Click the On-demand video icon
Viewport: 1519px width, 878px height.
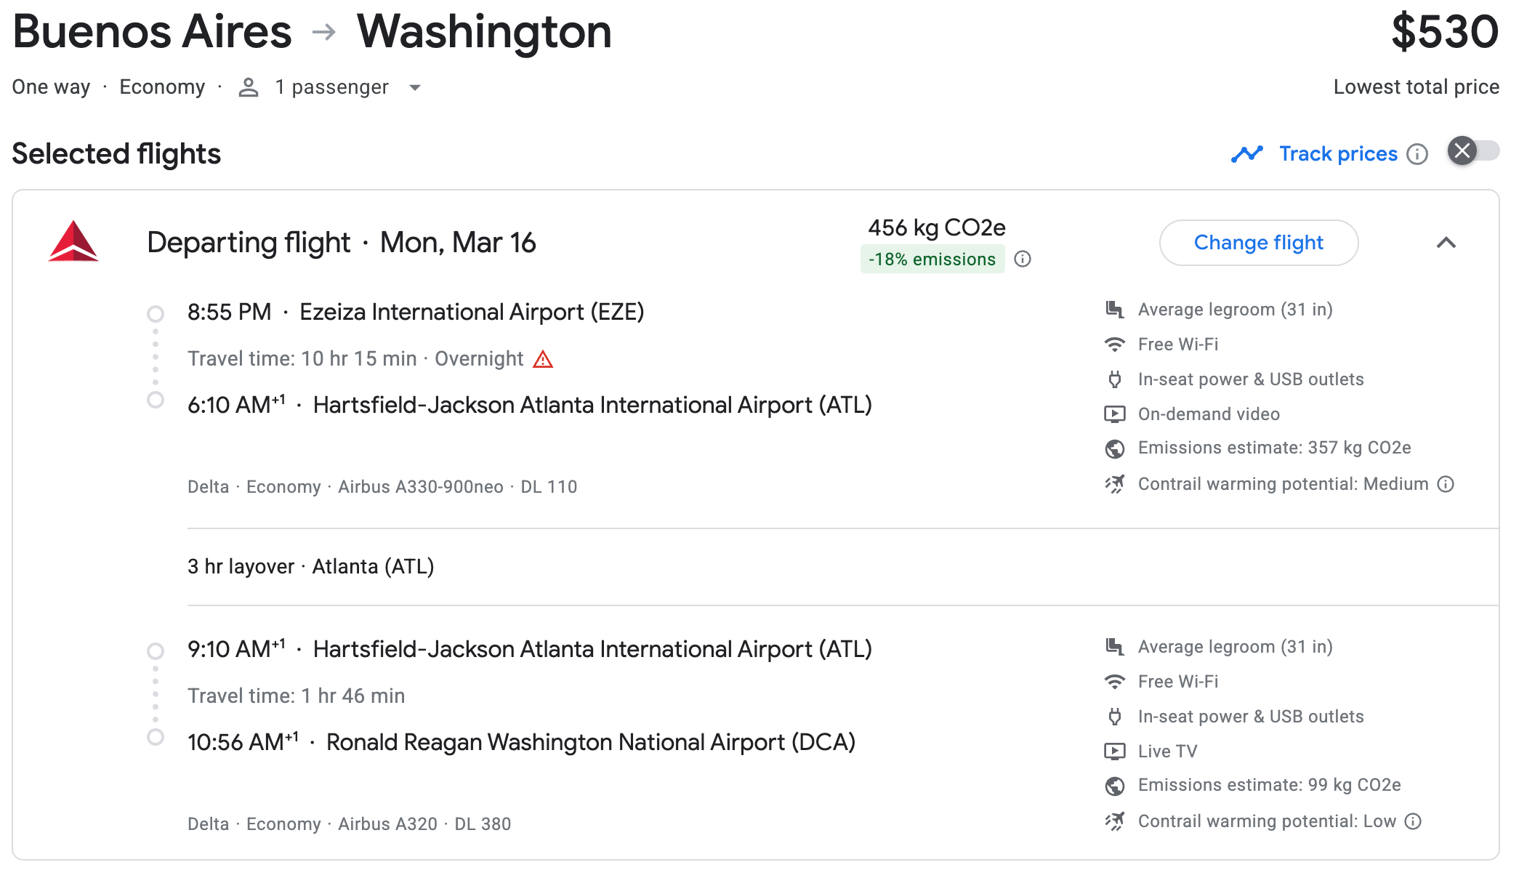click(1115, 414)
